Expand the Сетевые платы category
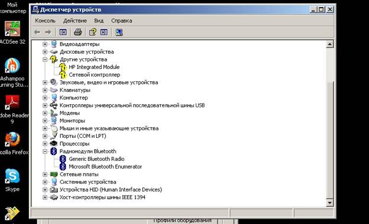369x224 pixels. (45, 174)
